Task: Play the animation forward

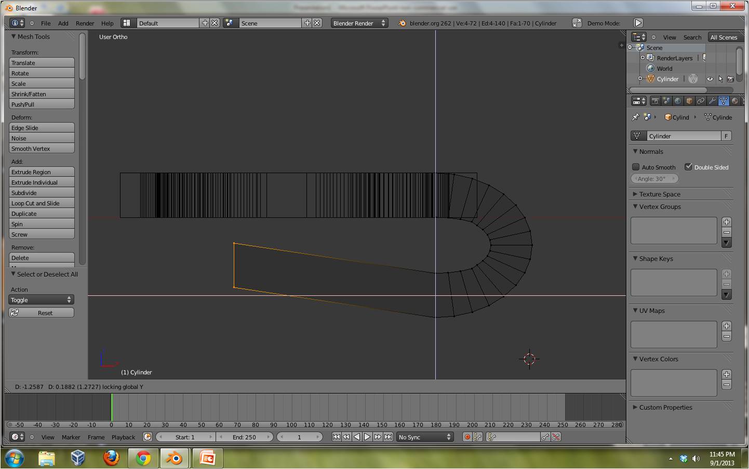Action: coord(367,437)
